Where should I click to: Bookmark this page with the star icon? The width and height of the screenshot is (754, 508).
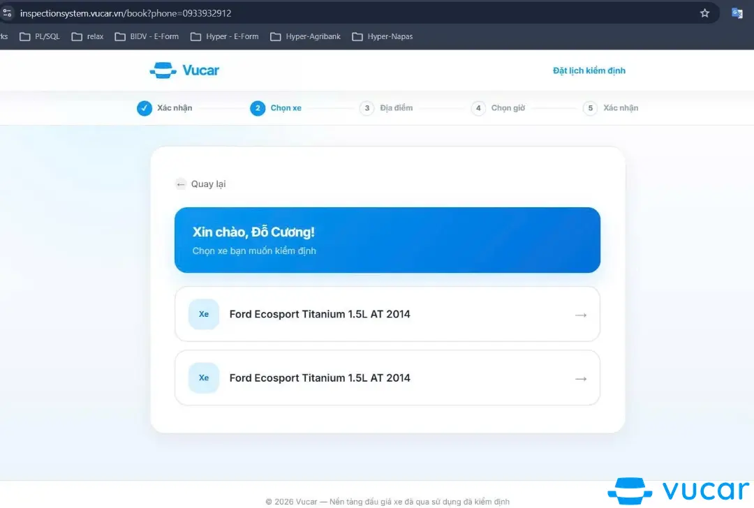[704, 13]
